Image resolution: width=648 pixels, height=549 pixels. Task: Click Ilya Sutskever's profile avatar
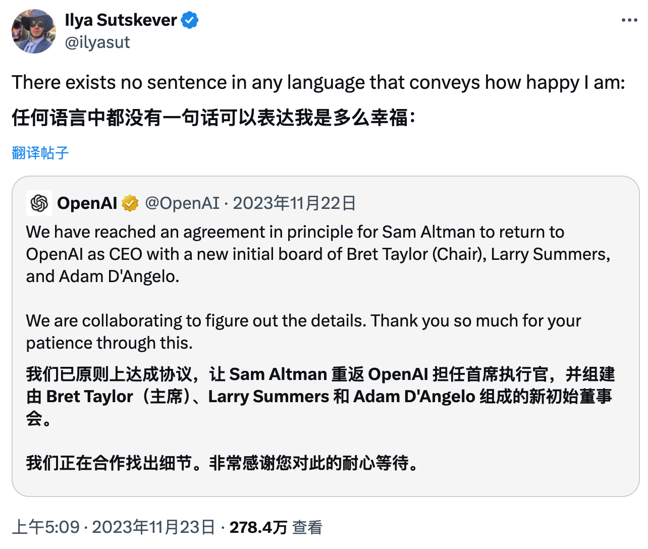coord(34,31)
